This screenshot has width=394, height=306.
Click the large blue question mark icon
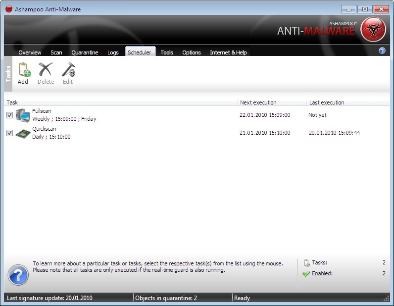point(18,275)
